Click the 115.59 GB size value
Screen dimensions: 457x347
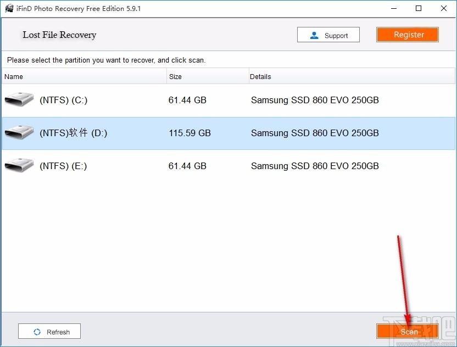point(190,133)
